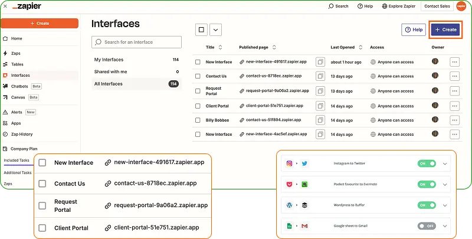Click the orange Zapier account avatar
The image size is (472, 239).
pyautogui.click(x=461, y=6)
